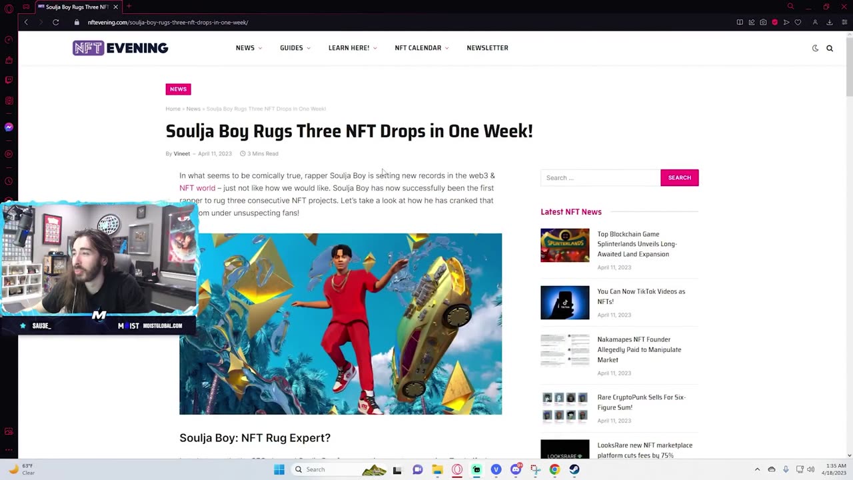Screen dimensions: 853x480
Task: Bookmark page with heart icon
Action: click(798, 22)
